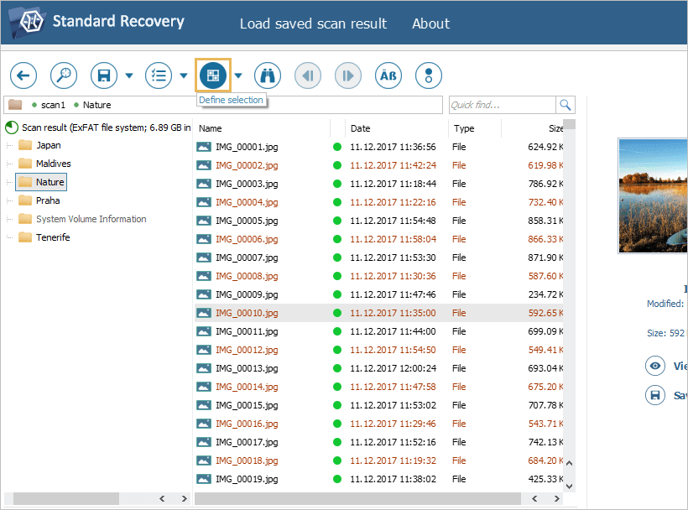Open the Save icon dropdown arrow
Screen dimensions: 688x510
click(x=131, y=75)
